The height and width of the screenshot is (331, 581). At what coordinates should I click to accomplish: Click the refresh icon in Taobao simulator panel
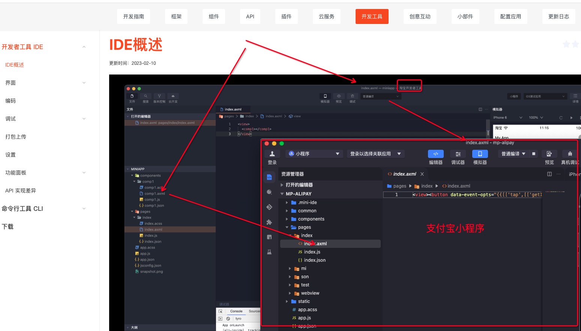point(561,118)
